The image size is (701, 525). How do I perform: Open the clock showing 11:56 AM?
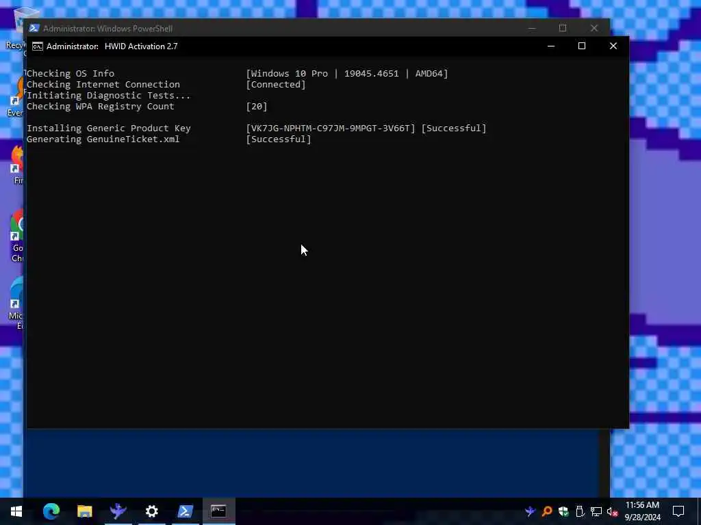coord(642,505)
